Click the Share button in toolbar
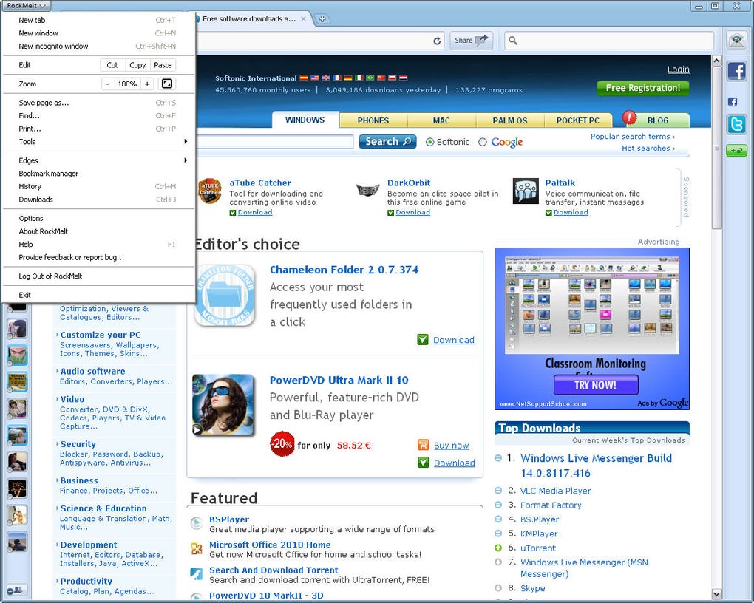 (472, 41)
